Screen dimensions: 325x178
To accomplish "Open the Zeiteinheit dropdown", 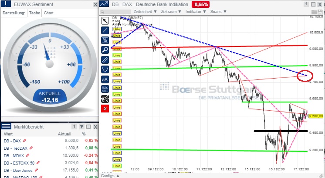I will tap(145, 12).
